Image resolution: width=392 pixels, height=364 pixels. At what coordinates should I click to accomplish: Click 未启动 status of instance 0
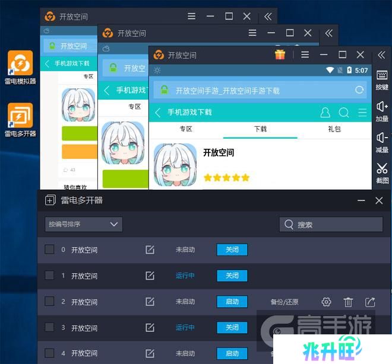tap(185, 250)
